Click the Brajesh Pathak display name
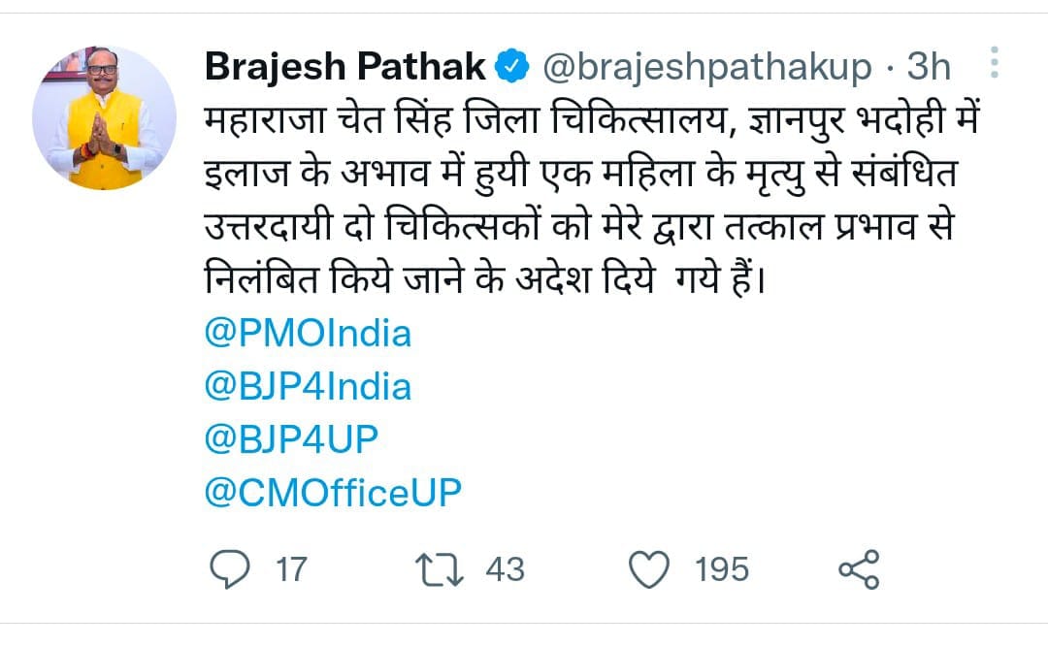This screenshot has height=646, width=1048. click(345, 66)
